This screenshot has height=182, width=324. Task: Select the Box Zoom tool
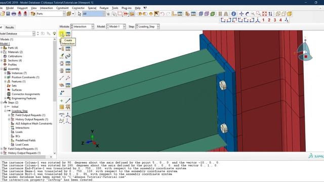pyautogui.click(x=259, y=14)
